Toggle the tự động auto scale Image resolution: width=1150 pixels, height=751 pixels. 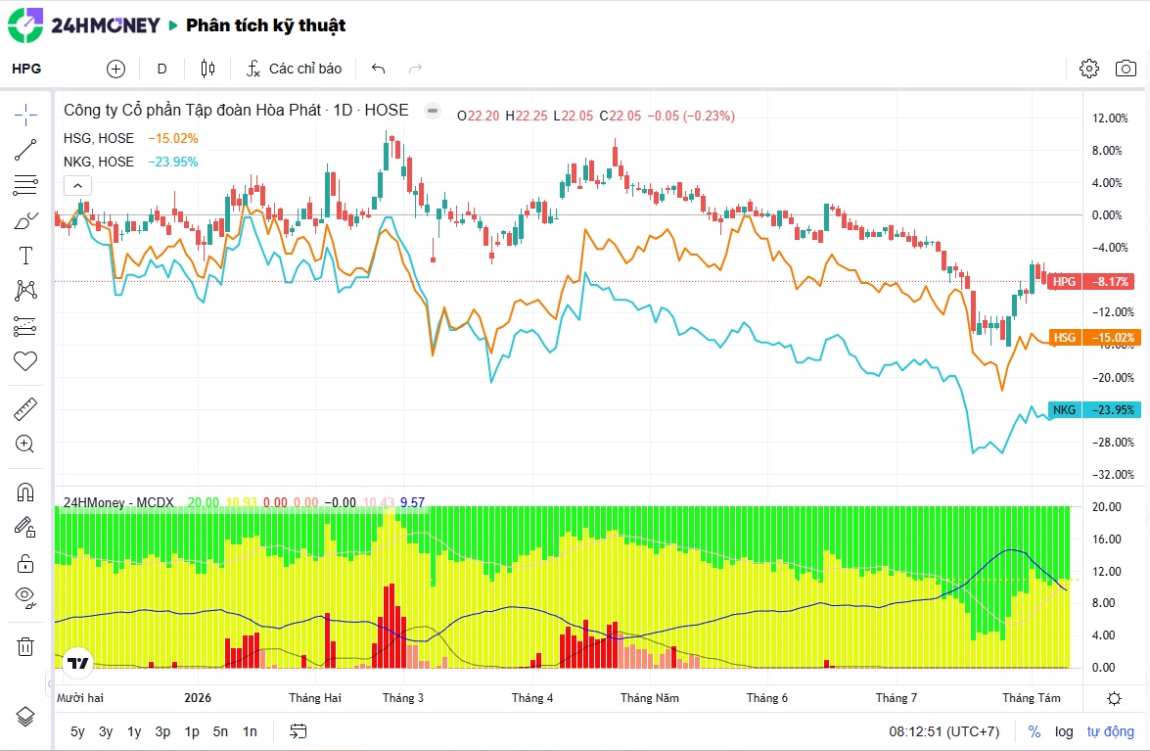pyautogui.click(x=1111, y=732)
